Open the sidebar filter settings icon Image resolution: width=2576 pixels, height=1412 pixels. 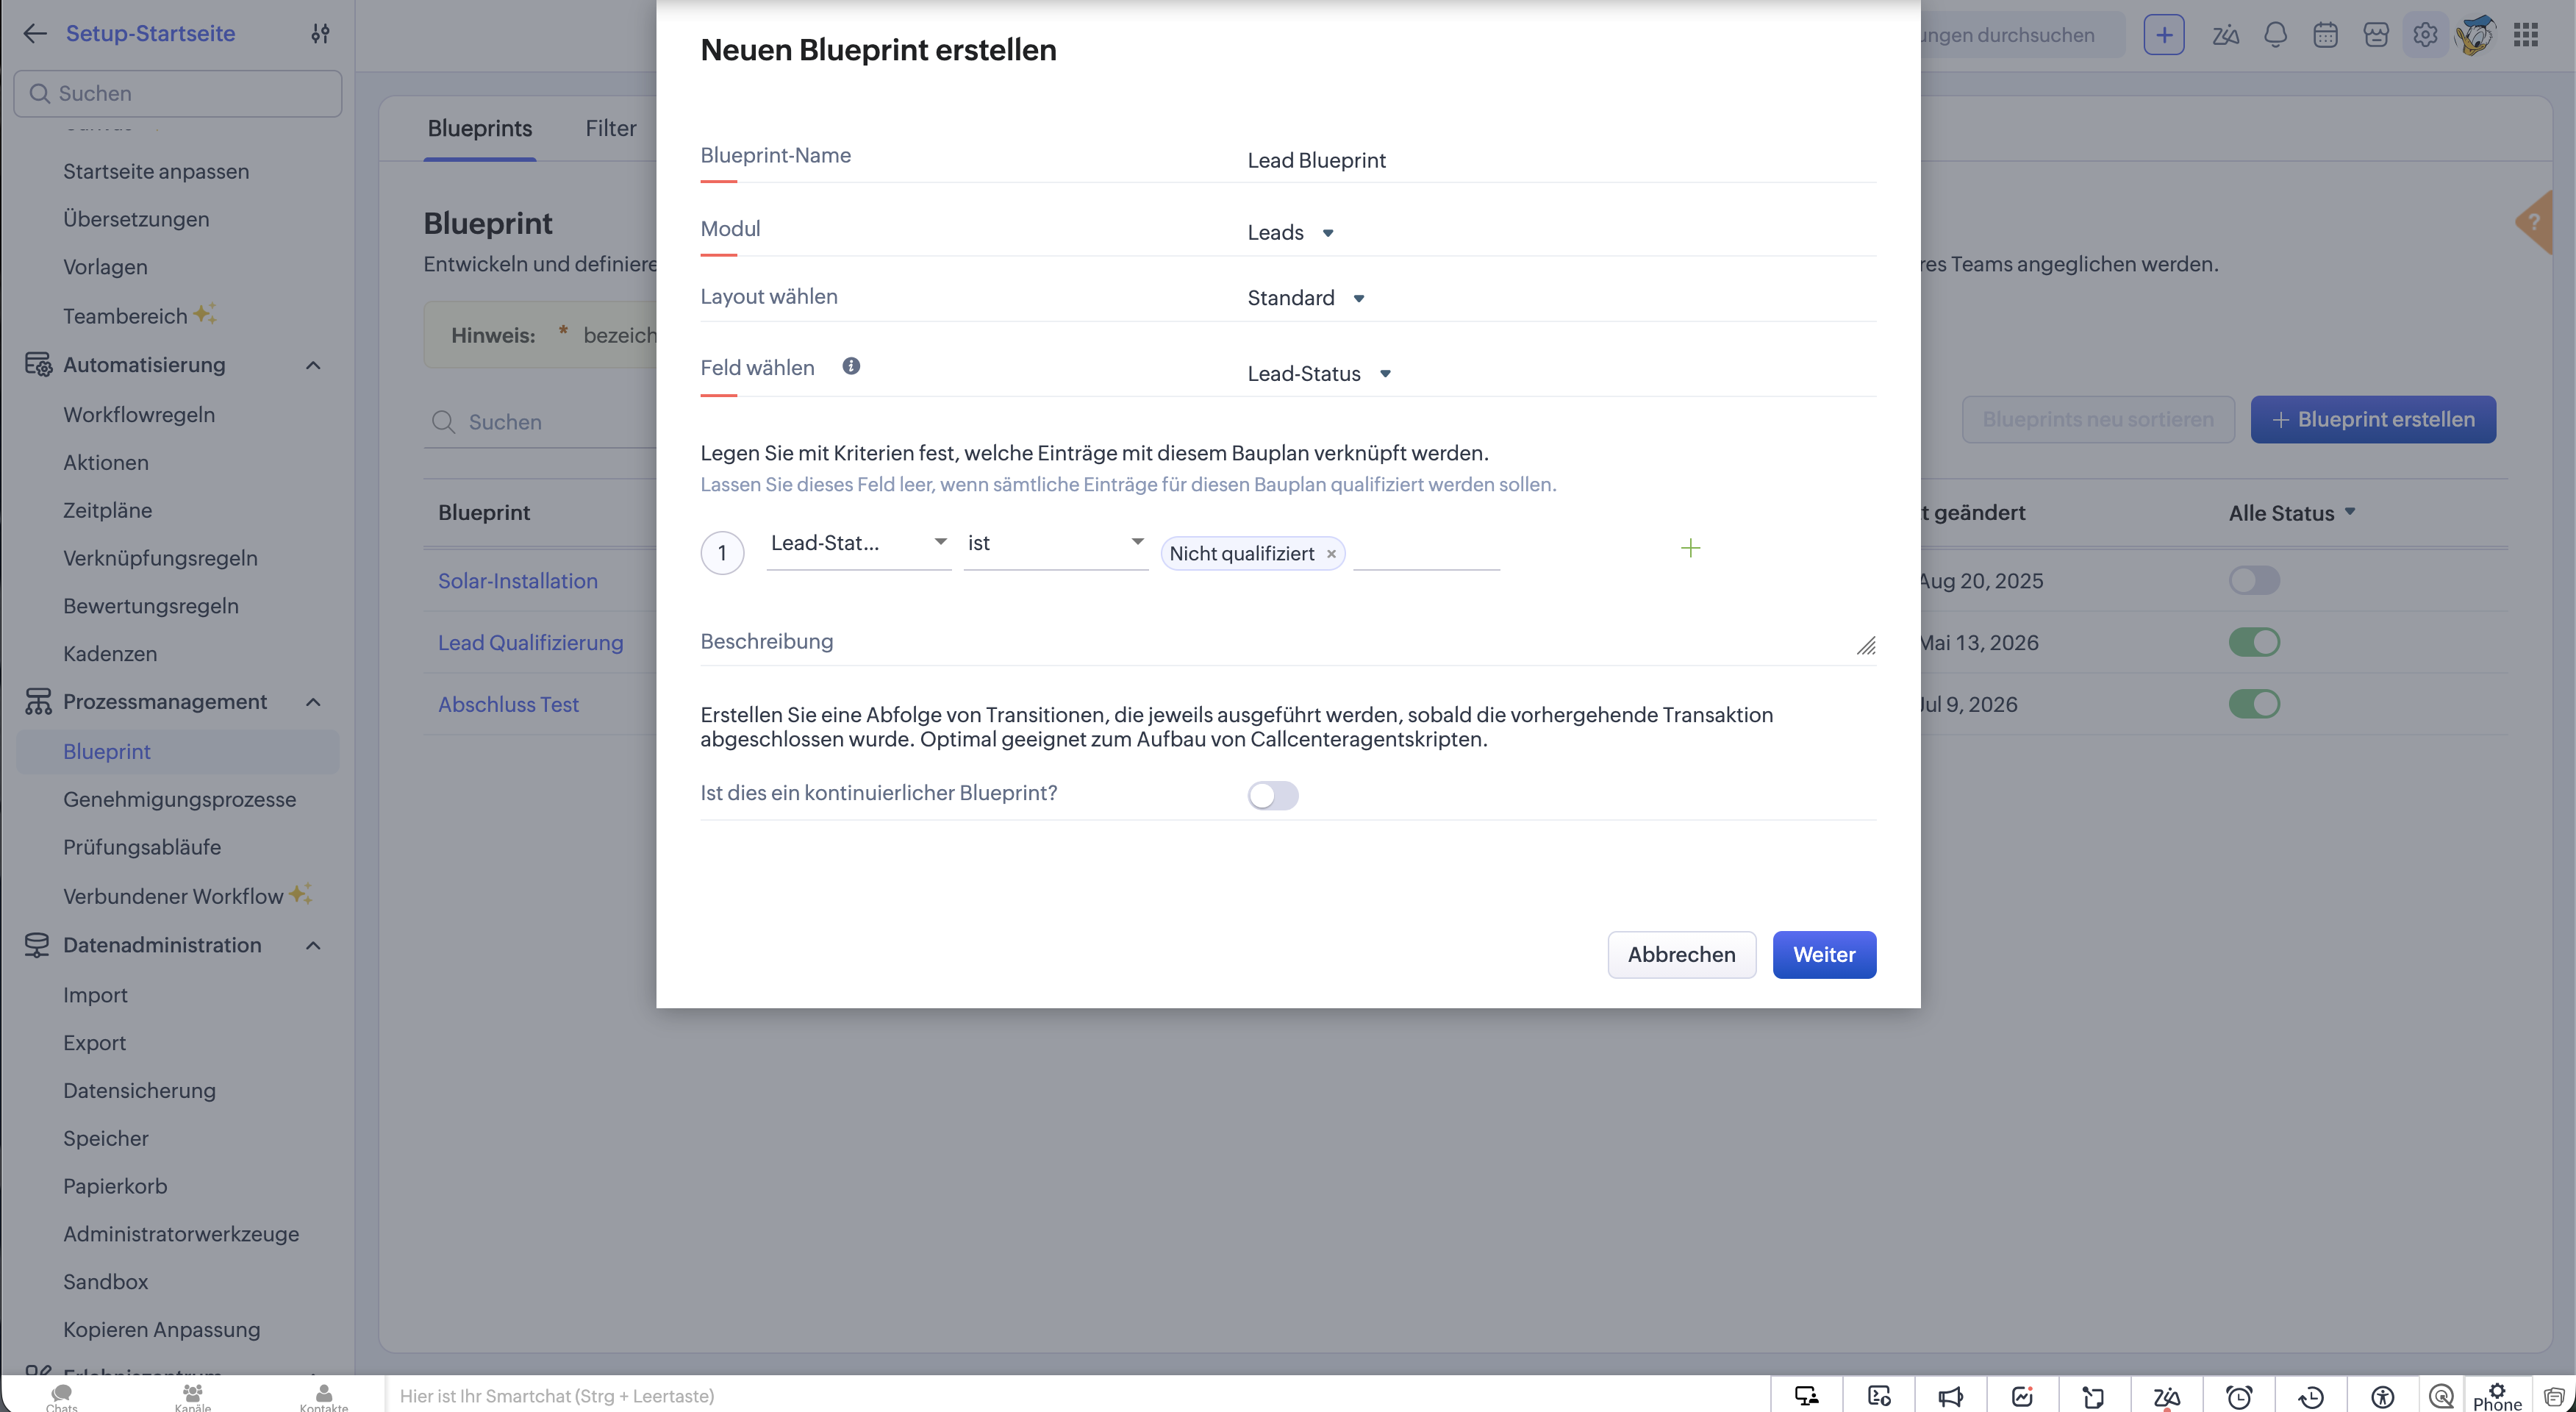[x=320, y=34]
